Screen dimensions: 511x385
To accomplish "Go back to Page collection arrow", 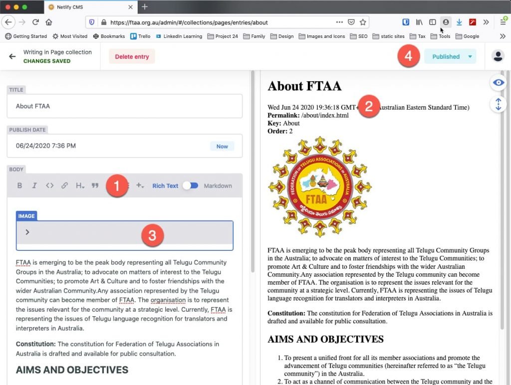I will pos(12,56).
